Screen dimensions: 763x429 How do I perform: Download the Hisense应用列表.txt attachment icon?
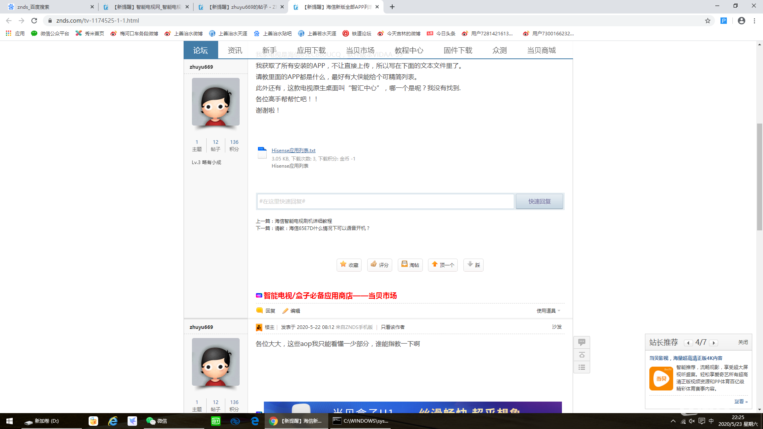262,153
